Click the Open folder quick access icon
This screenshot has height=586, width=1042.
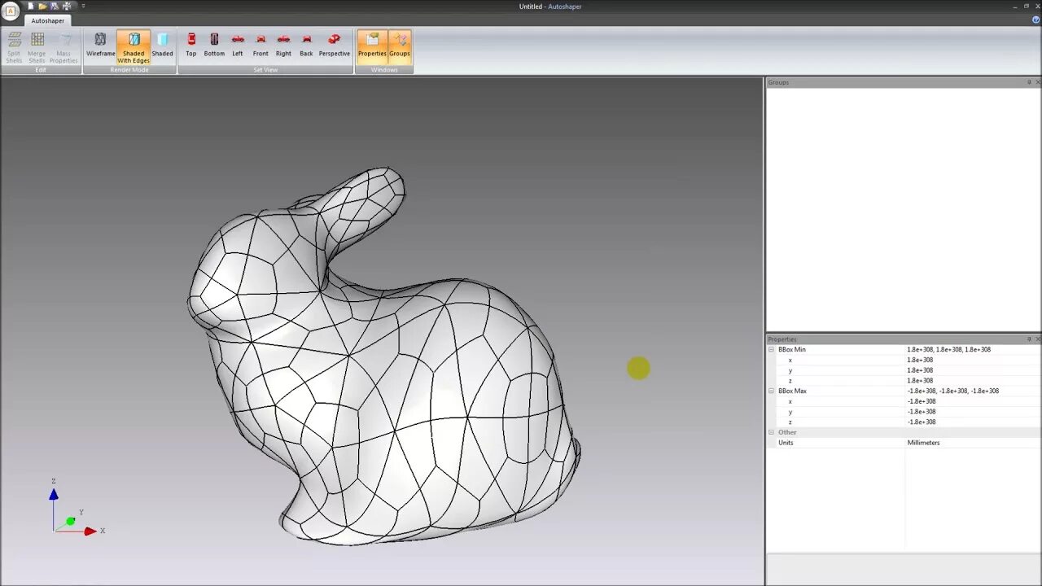click(42, 6)
